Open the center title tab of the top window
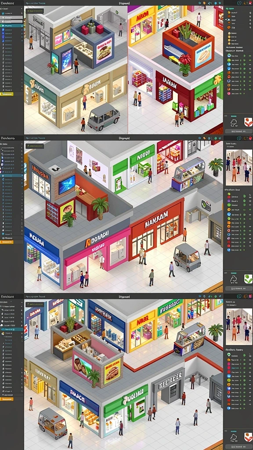The image size is (253, 450). 124,3
